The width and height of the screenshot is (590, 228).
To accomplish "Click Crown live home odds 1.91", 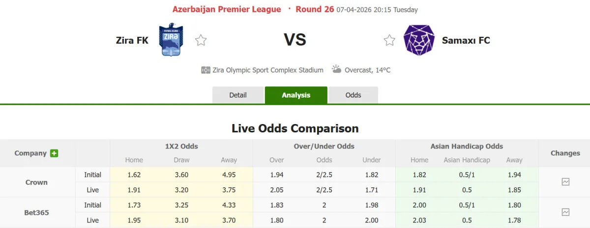I will (x=134, y=190).
